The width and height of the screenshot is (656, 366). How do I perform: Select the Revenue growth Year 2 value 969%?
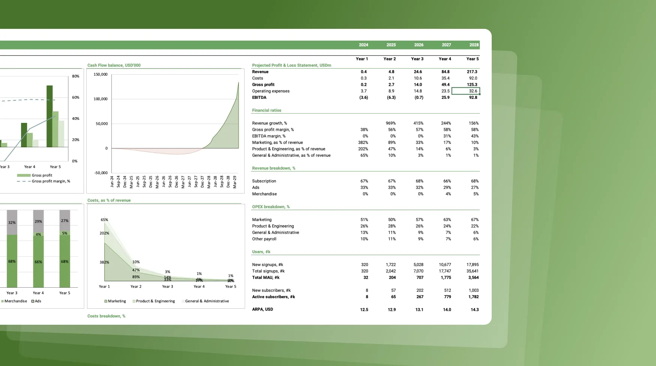point(390,123)
